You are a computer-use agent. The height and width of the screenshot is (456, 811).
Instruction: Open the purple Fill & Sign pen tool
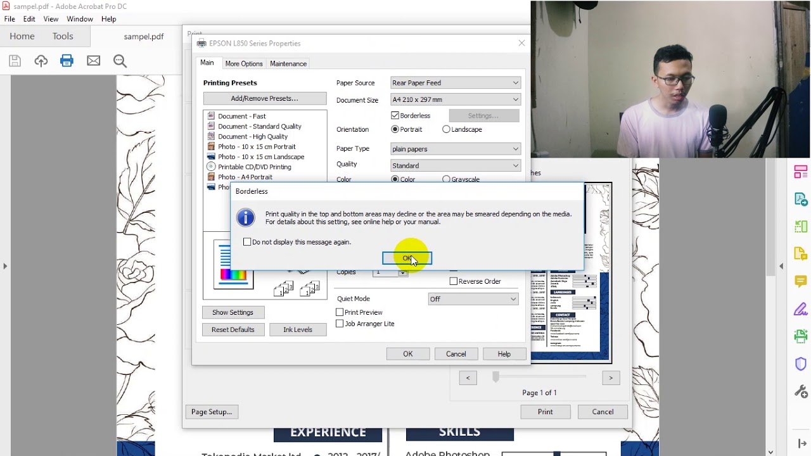(x=800, y=309)
